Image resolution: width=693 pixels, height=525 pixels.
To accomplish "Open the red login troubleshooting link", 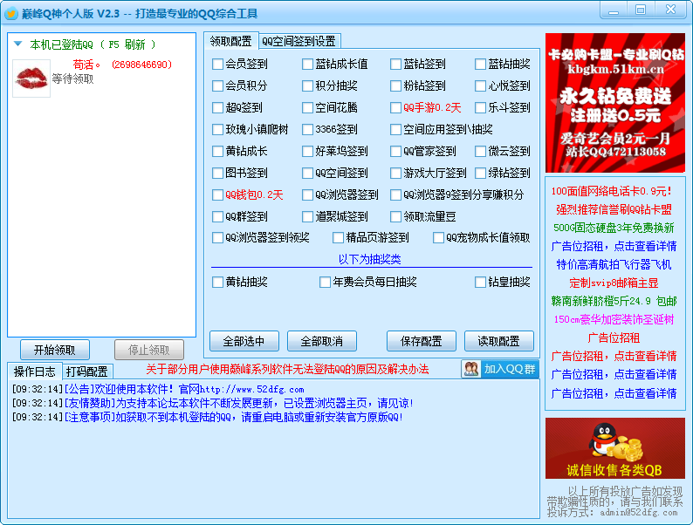I will (x=287, y=370).
